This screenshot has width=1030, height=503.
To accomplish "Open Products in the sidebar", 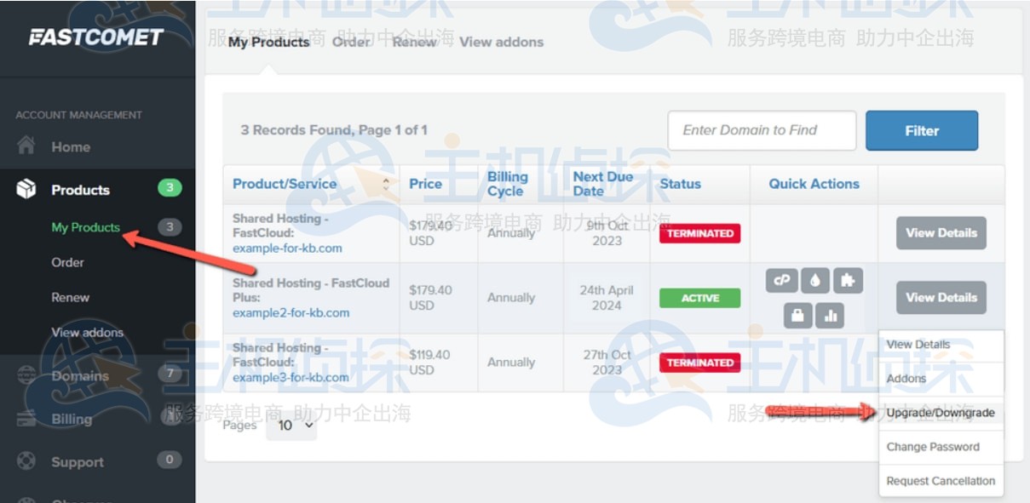I will [80, 190].
